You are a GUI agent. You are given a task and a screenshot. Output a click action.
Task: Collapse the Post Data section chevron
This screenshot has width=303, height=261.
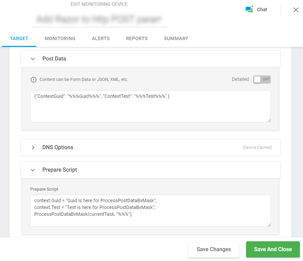pyautogui.click(x=33, y=59)
